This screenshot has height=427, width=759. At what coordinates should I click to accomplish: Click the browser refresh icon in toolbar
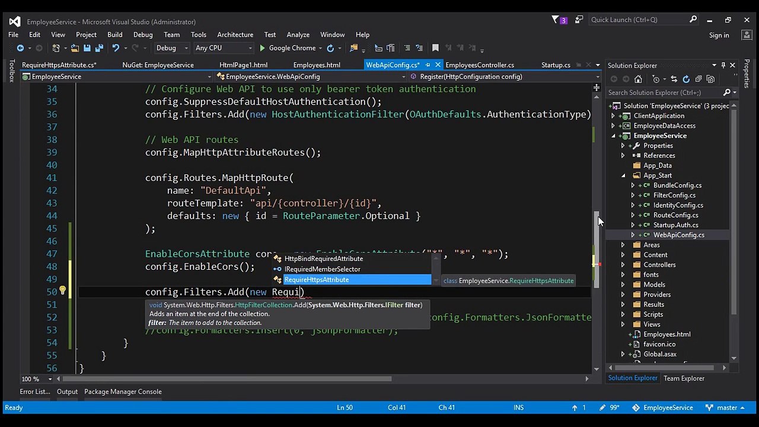330,48
